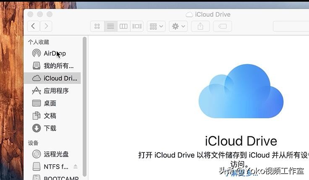Open the gear action menu
The image size is (309, 180).
(178, 26)
